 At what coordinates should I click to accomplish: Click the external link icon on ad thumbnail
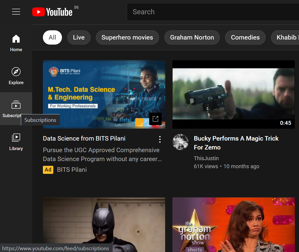[155, 119]
